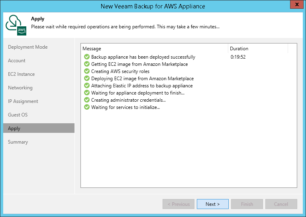This screenshot has height=217, width=306.
Task: Click green check icon beside 'Waiting for appliance deployment'
Action: pyautogui.click(x=86, y=93)
